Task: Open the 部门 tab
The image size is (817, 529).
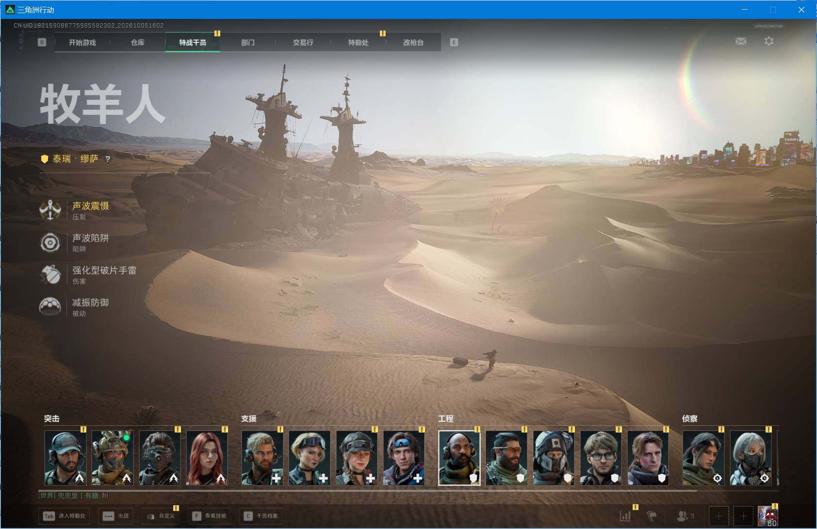Action: point(248,43)
